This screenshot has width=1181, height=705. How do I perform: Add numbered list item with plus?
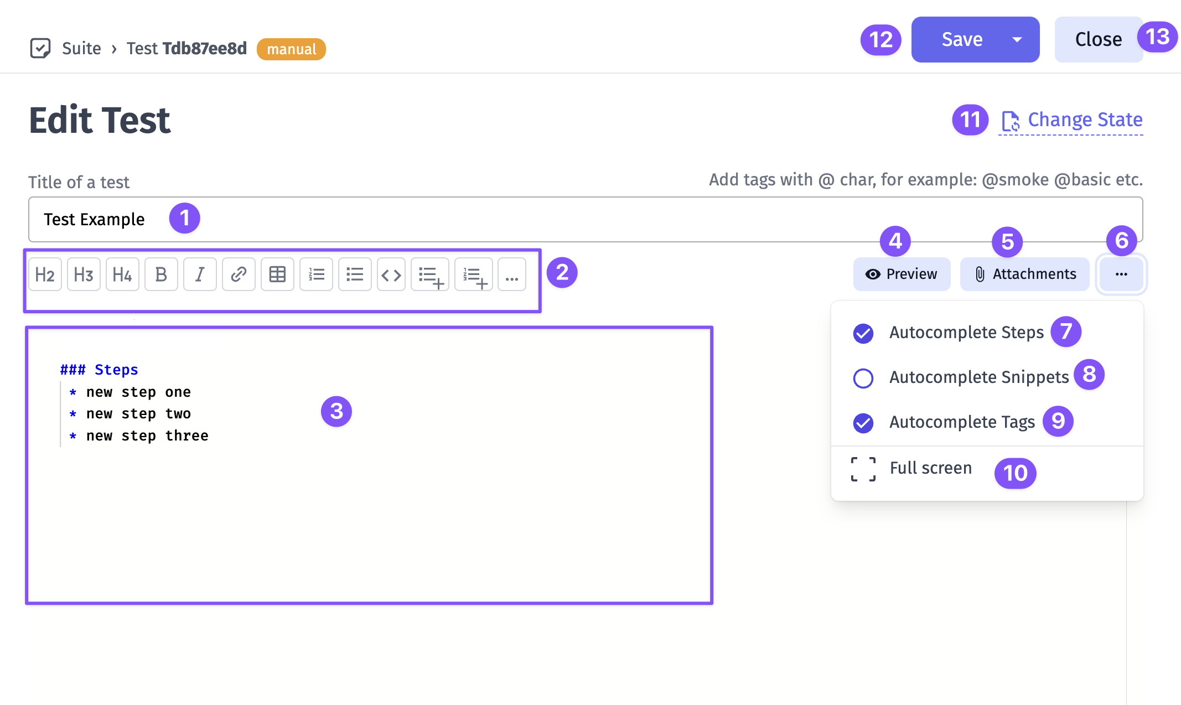tap(474, 274)
